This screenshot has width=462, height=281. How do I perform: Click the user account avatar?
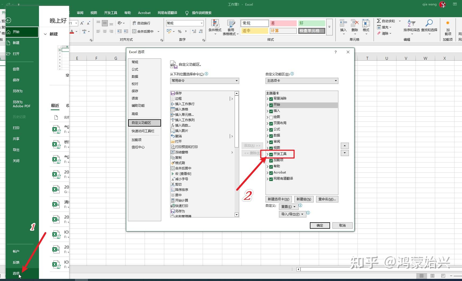click(442, 4)
